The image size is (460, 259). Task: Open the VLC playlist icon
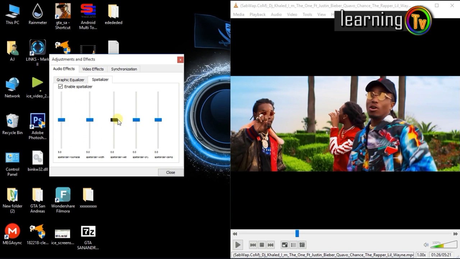293,245
